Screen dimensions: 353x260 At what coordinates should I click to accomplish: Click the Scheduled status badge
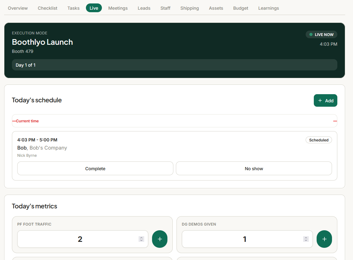pyautogui.click(x=319, y=140)
